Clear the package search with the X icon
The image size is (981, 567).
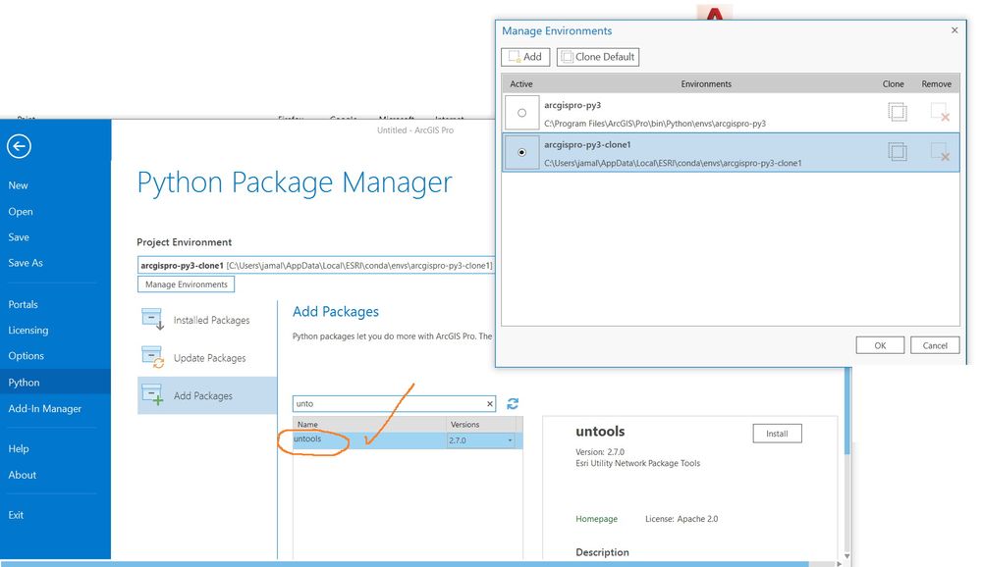(x=490, y=404)
